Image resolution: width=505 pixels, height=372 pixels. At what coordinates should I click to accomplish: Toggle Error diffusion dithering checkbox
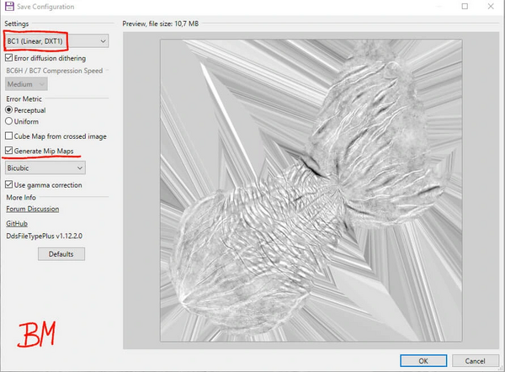(x=9, y=58)
